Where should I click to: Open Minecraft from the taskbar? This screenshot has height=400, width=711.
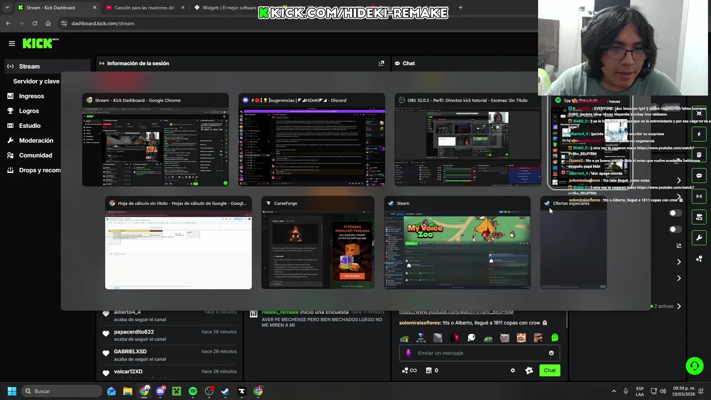pyautogui.click(x=177, y=391)
